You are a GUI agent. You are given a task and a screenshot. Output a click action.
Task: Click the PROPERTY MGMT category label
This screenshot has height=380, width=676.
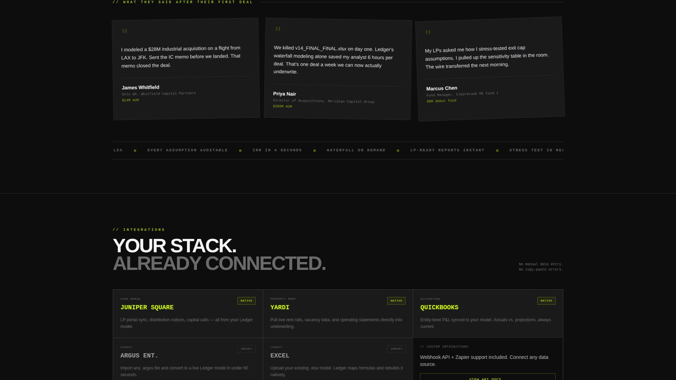(283, 299)
